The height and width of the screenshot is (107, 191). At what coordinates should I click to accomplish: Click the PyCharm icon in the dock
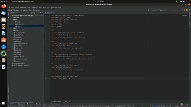4,53
